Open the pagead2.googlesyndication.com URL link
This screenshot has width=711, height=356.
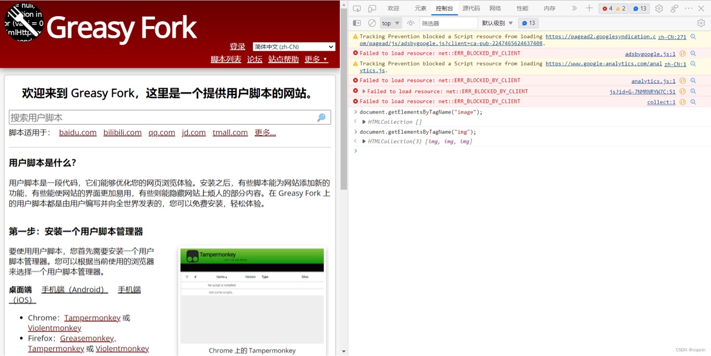click(600, 37)
